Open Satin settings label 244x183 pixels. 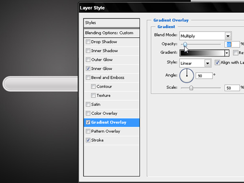pos(96,104)
